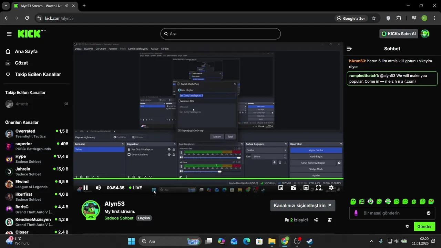
Task: Reload the Kick page
Action: click(27, 18)
